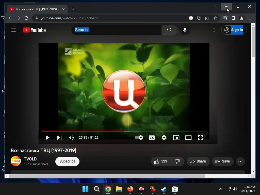Go forward in browser history
The height and width of the screenshot is (195, 260).
pos(18,18)
